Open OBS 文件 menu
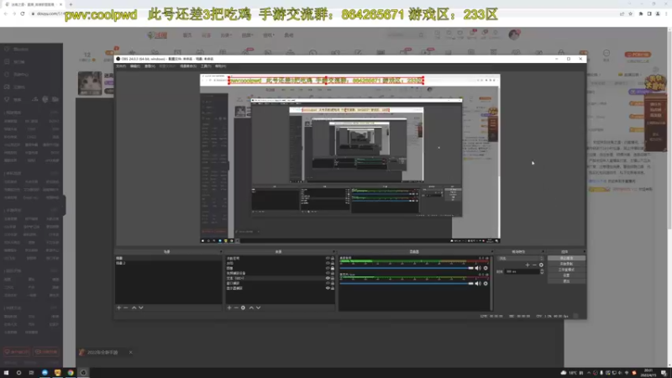Image resolution: width=672 pixels, height=378 pixels. [121, 66]
